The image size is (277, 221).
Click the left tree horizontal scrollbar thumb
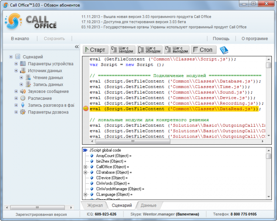point(37,208)
